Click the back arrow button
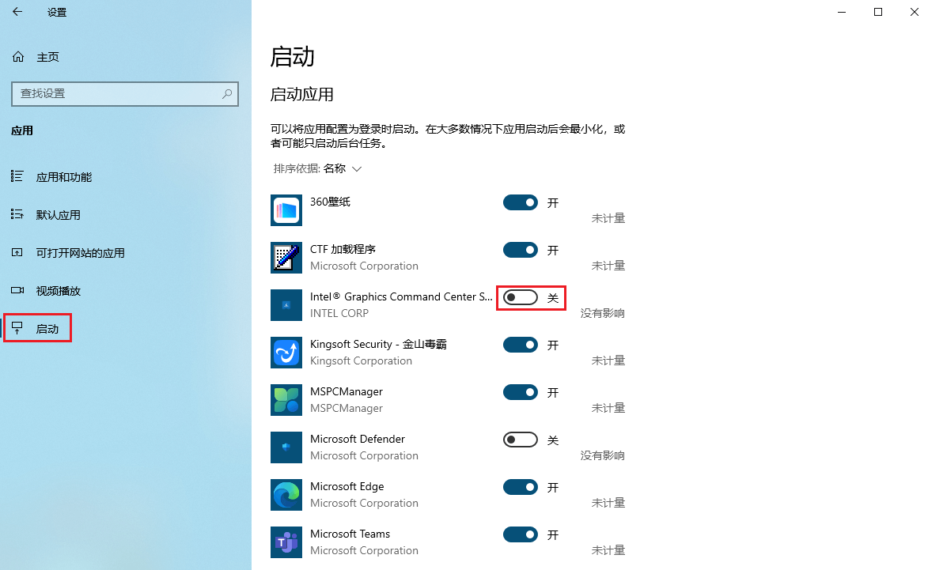Screen dimensions: 928x570 [x=17, y=12]
